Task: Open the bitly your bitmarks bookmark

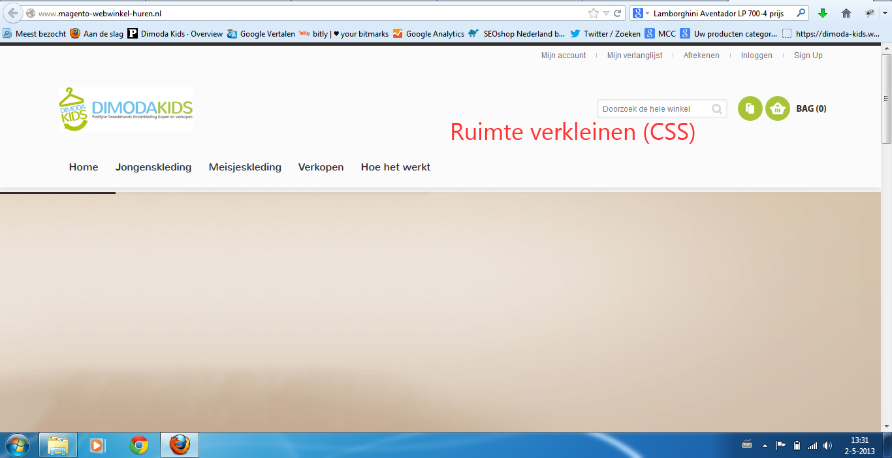Action: pos(343,33)
